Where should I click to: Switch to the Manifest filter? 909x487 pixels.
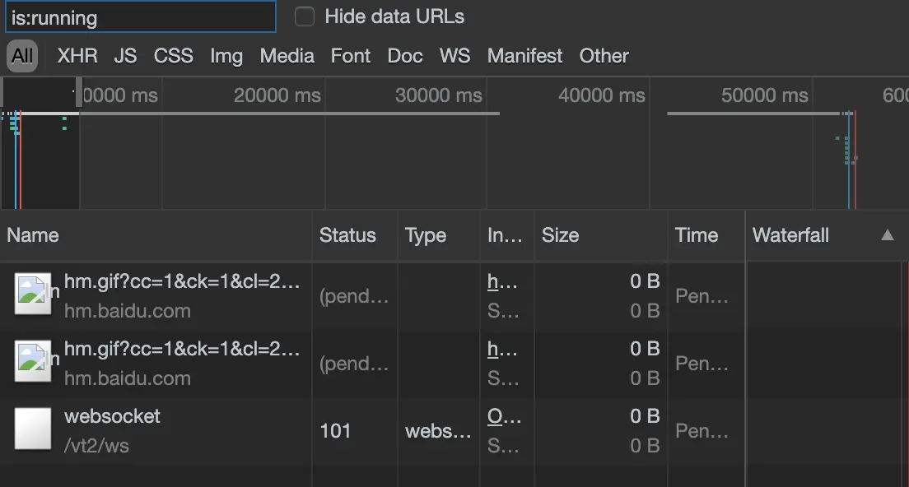524,56
